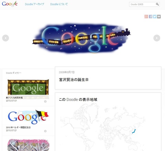The height and width of the screenshot is (151, 165).
Task: Open the pink trees doodle thumbnail
Action: pyautogui.click(x=29, y=145)
